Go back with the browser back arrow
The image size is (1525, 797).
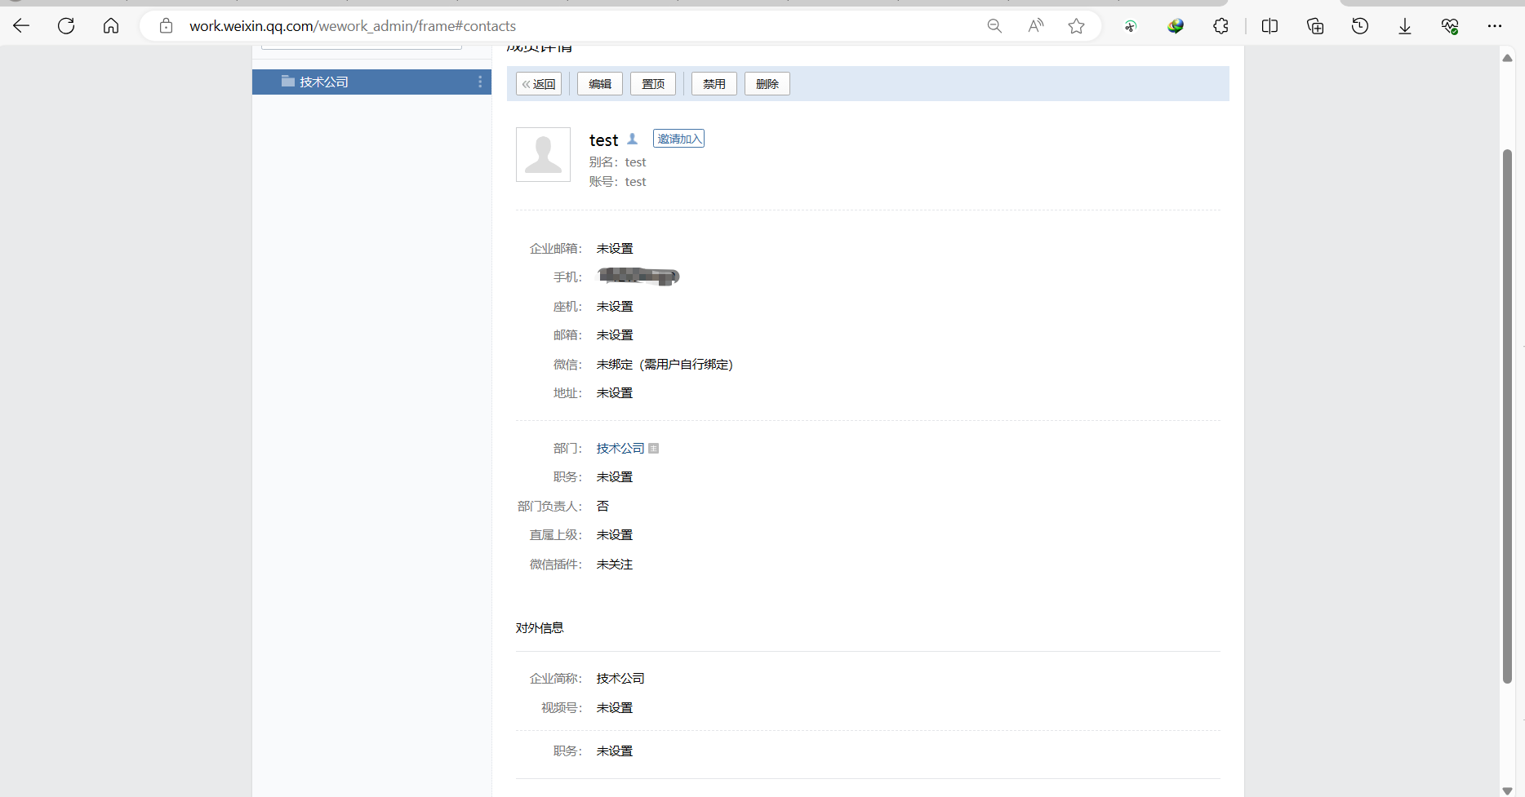click(x=21, y=26)
